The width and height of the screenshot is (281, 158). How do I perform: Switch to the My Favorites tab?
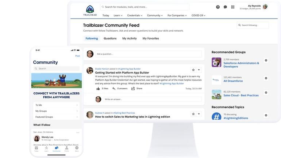click(x=151, y=39)
